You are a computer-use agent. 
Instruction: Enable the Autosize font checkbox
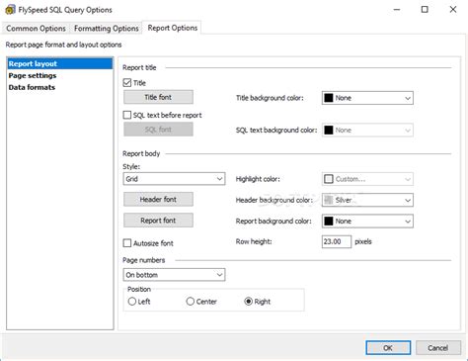pyautogui.click(x=127, y=243)
